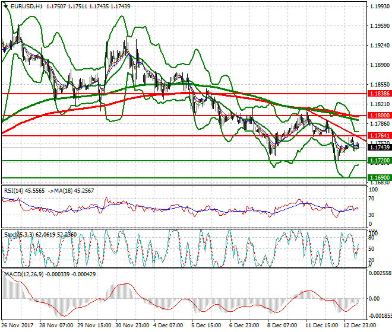
Task: Click the 1.19930 price scale value
Action: tap(380, 7)
